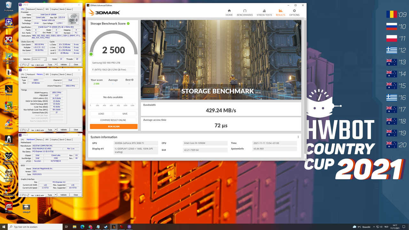Click the taskbar search box
Viewport: 409px width, 230px height.
[x=35, y=227]
